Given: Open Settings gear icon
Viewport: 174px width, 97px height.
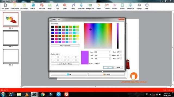Looking at the screenshot, I should (139, 6).
